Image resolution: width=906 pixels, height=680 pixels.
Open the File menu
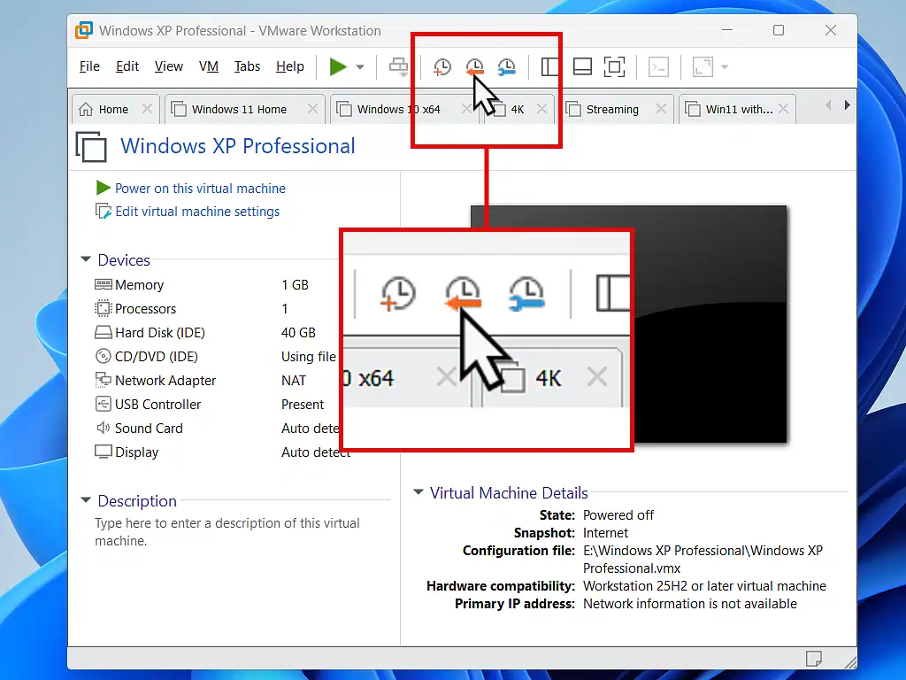coord(89,66)
